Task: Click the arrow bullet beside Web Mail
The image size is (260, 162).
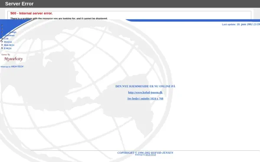Action: [x=2, y=45]
